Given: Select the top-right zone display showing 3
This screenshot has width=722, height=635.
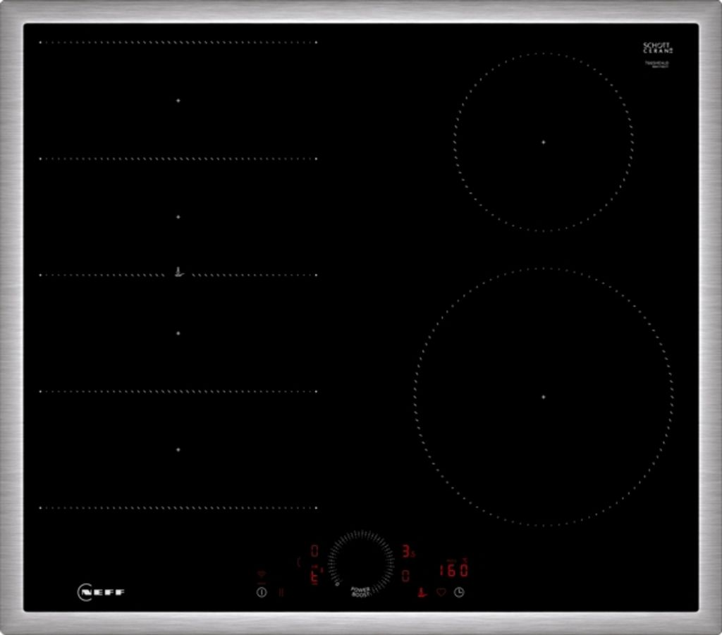Looking at the screenshot, I should coord(408,552).
